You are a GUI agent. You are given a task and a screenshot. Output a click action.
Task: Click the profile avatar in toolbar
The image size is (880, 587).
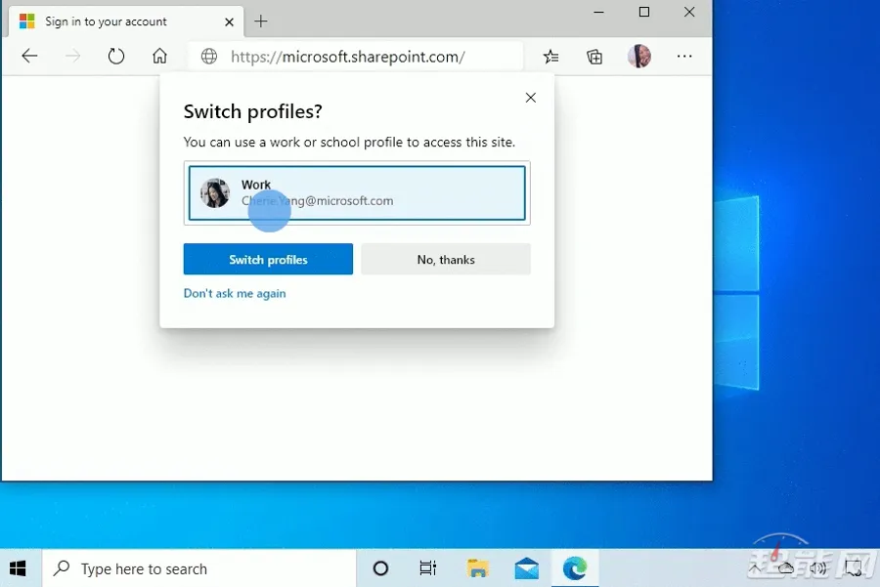639,56
